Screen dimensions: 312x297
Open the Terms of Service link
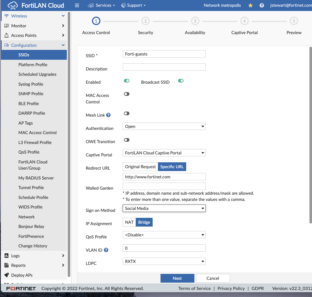click(194, 288)
